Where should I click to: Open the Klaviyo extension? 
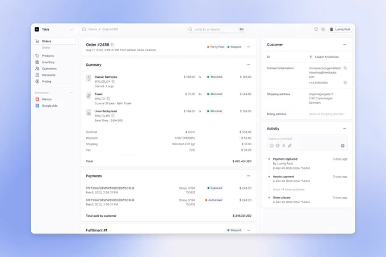tap(47, 99)
